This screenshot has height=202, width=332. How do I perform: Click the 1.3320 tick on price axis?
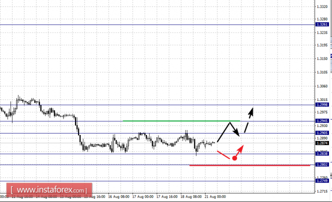(x=322, y=7)
